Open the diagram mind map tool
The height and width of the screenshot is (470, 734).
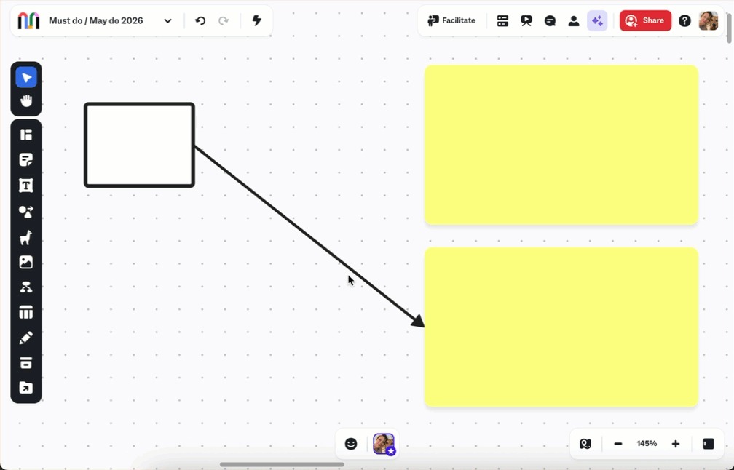point(26,287)
